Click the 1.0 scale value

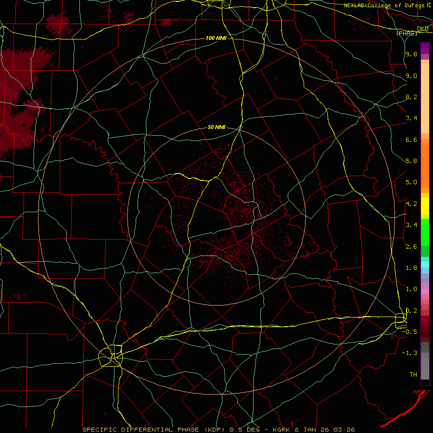coord(411,289)
